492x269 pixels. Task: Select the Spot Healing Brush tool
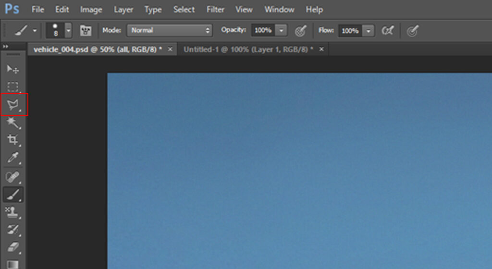point(13,176)
